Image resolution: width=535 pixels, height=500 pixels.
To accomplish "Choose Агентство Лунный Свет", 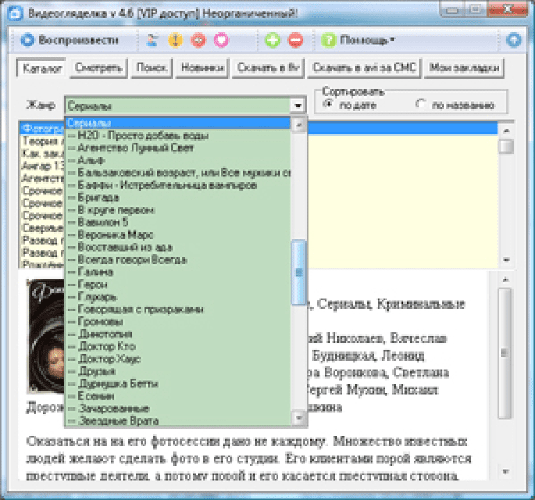I will 178,148.
